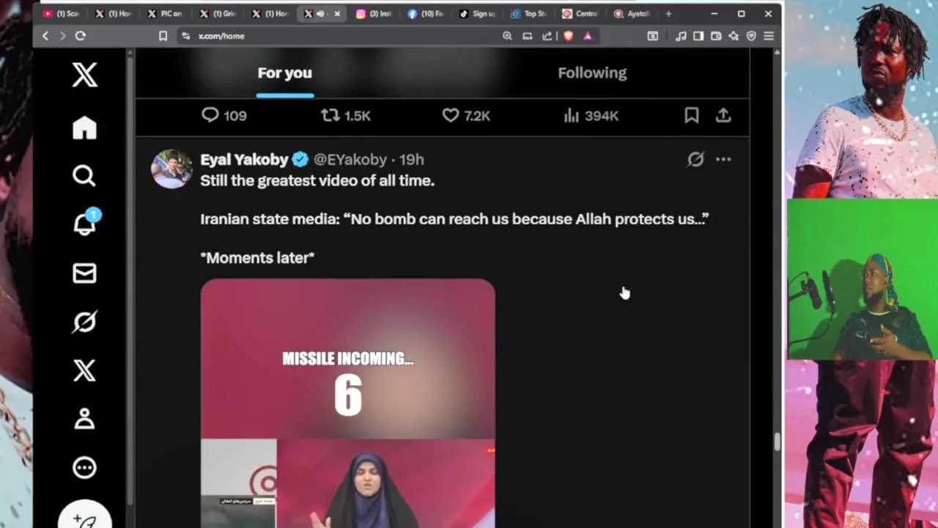This screenshot has height=528, width=938.
Task: Open Eyal Yakoby's profile name link
Action: (x=244, y=159)
